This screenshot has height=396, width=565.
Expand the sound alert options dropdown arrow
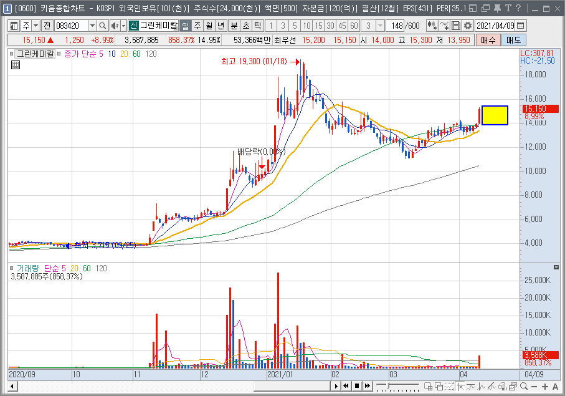tap(123, 26)
